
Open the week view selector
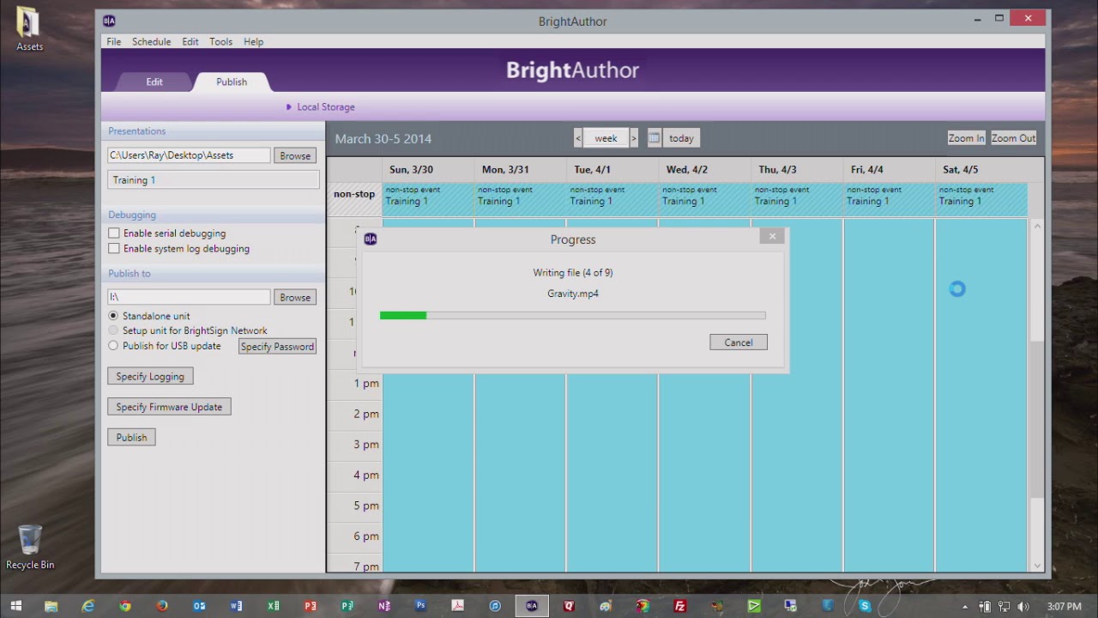(606, 137)
